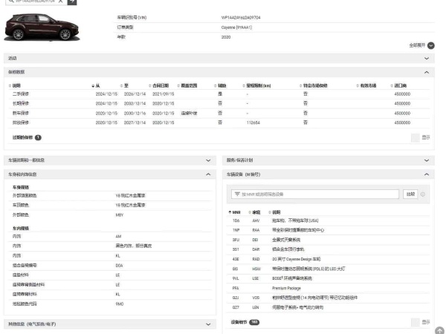Clear the VIN search field with the X icon
Viewport: 446px width, 334px height.
[61, 1]
